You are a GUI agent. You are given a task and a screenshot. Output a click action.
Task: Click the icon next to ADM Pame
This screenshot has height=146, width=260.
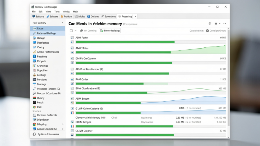72,38
